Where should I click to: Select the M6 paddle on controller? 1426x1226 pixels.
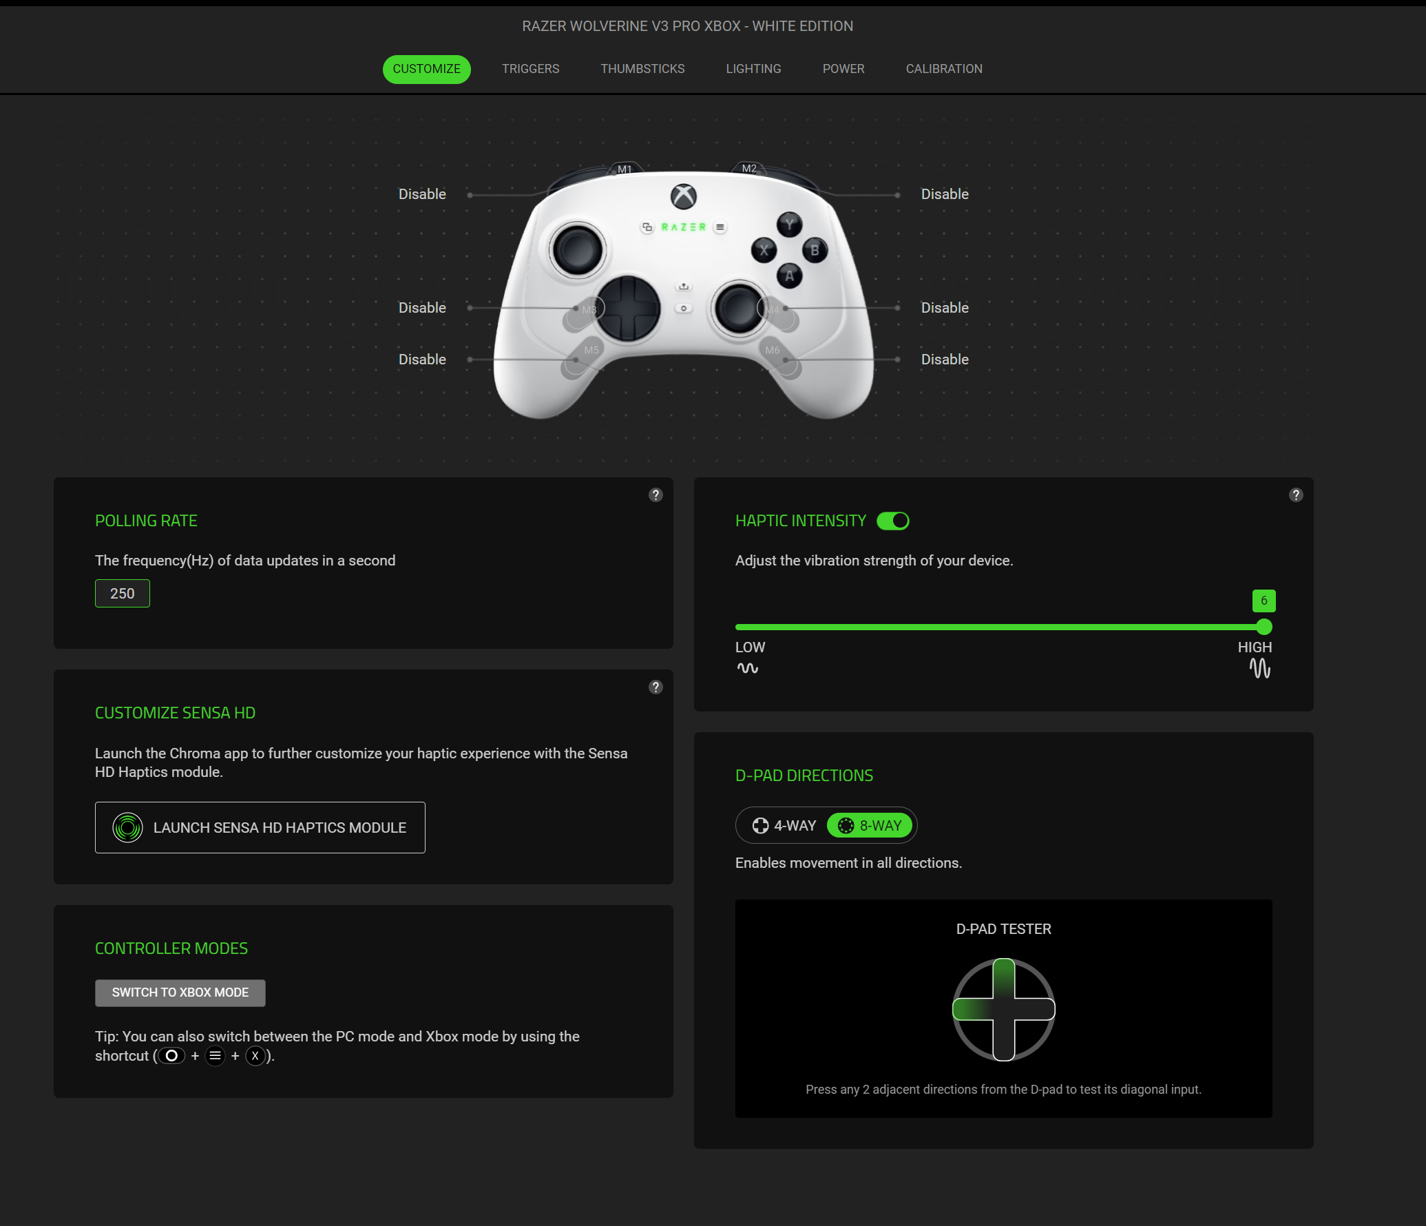781,357
